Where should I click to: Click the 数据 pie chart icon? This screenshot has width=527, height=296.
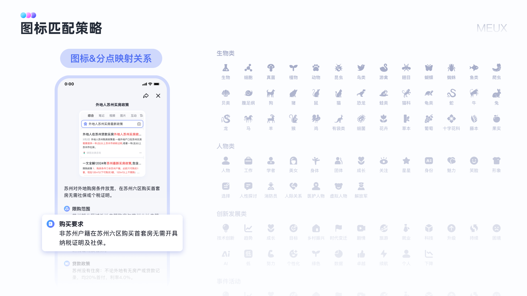(339, 254)
